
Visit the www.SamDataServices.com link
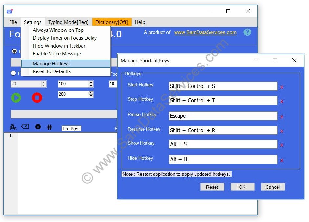[x=205, y=32]
